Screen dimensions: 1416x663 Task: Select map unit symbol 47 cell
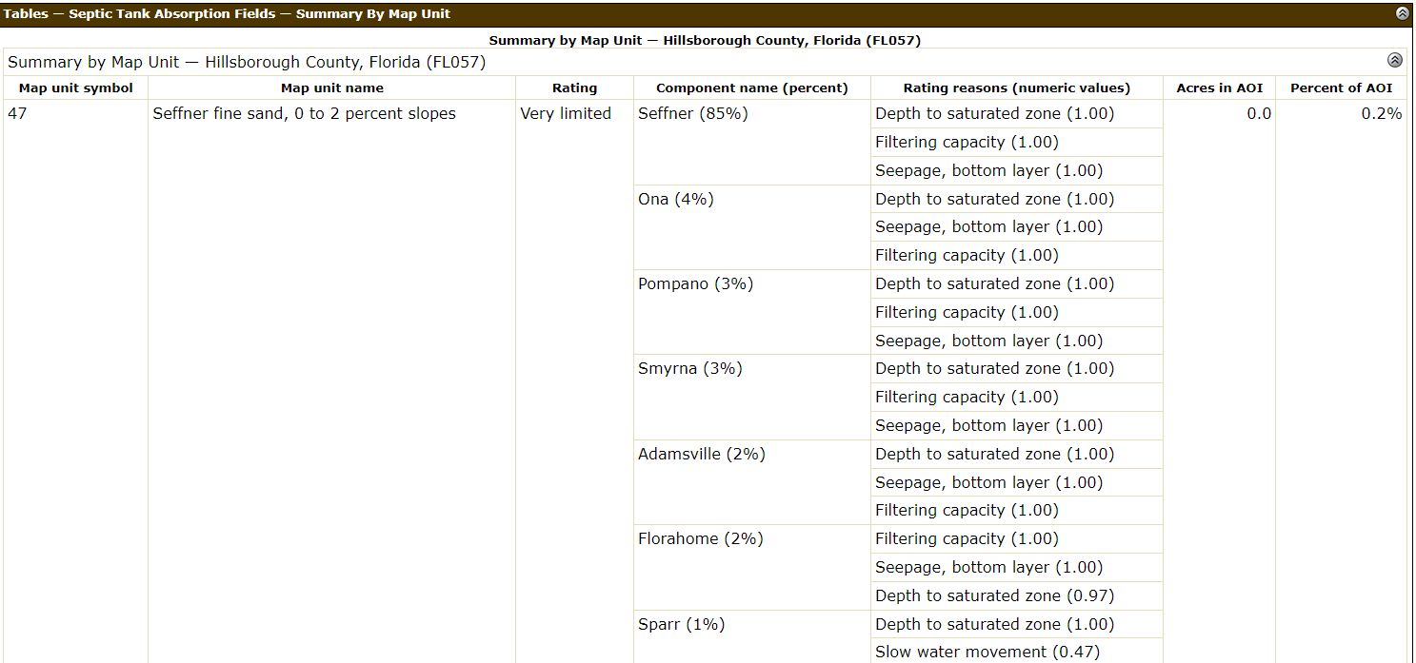18,113
